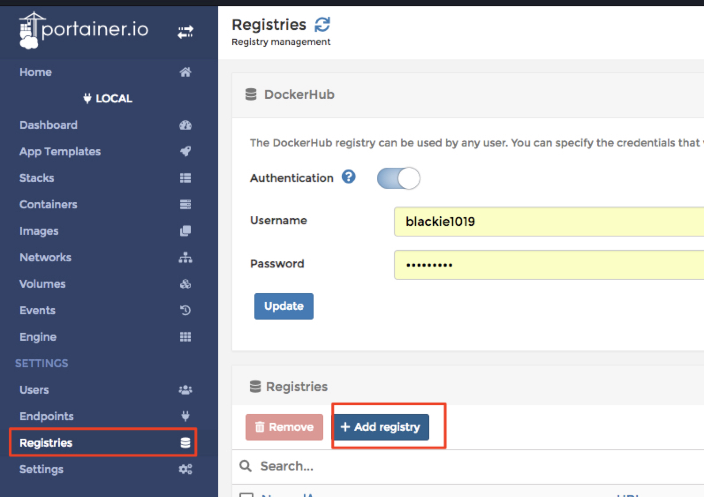Click the refresh icon beside Registries title
The image size is (704, 497).
pos(322,25)
